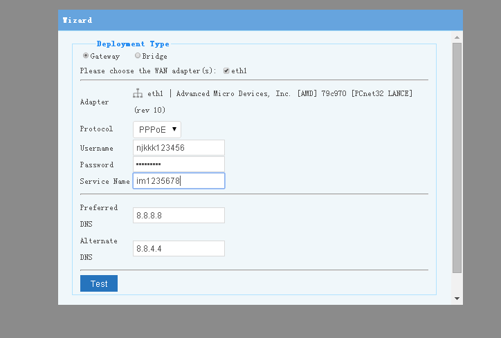501x338 pixels.
Task: Click the adapter description text "Advanced Micro Devices"
Action: click(222, 93)
